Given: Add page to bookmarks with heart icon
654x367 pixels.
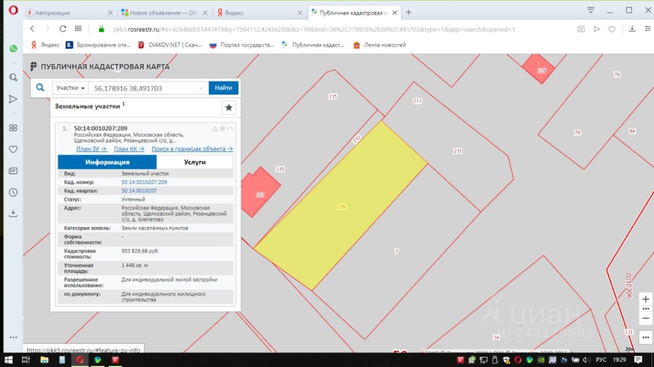Looking at the screenshot, I should coord(612,29).
